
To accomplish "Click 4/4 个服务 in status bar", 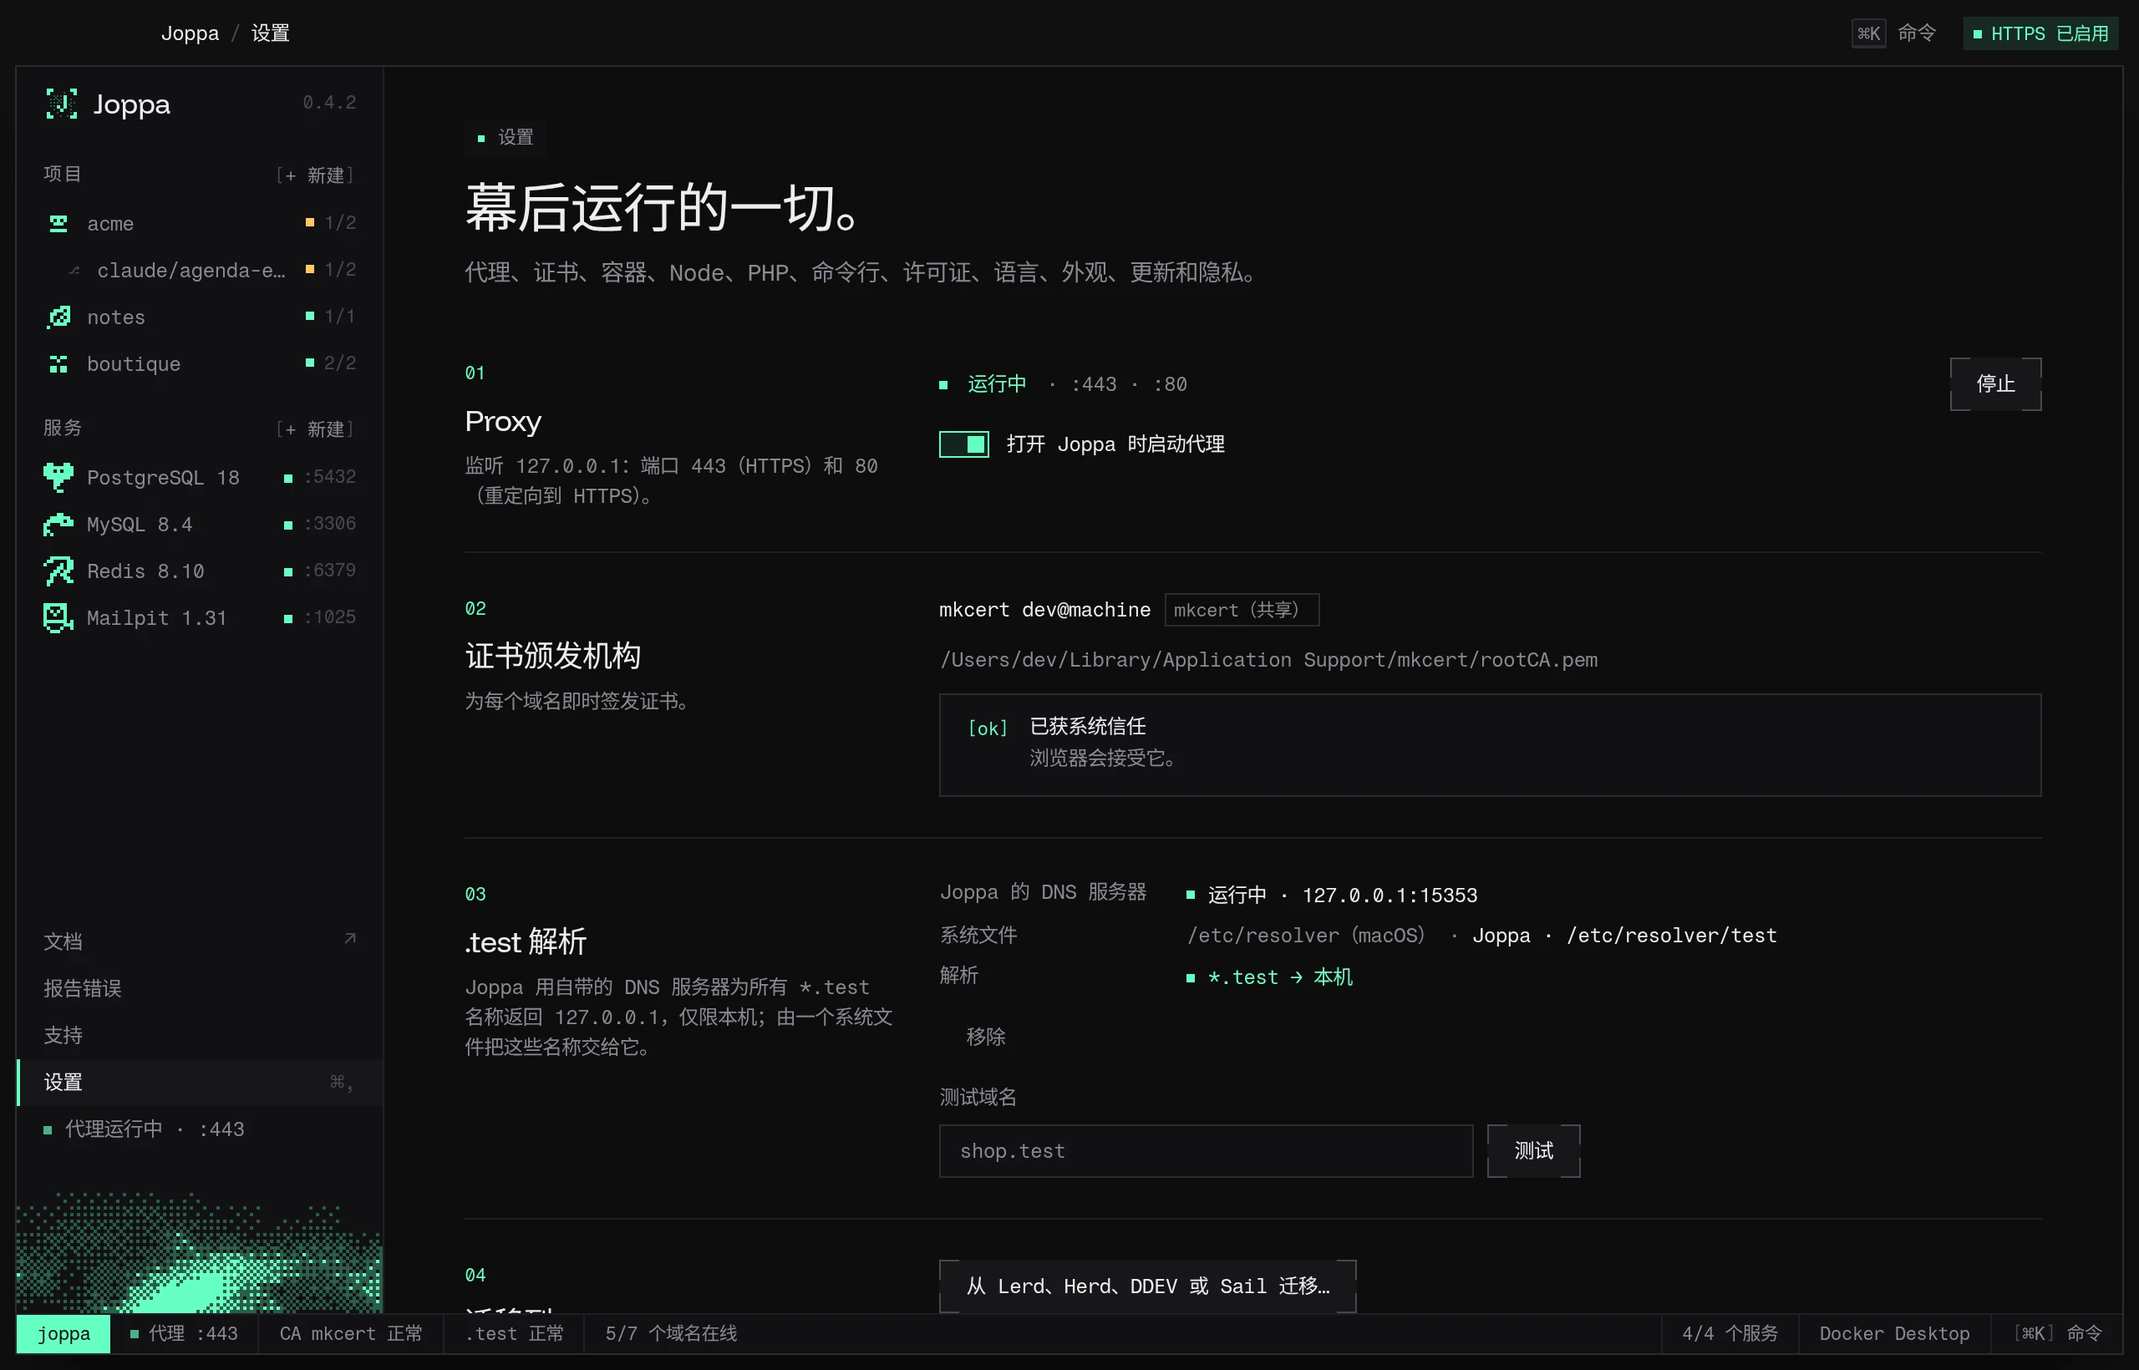I will [x=1730, y=1332].
